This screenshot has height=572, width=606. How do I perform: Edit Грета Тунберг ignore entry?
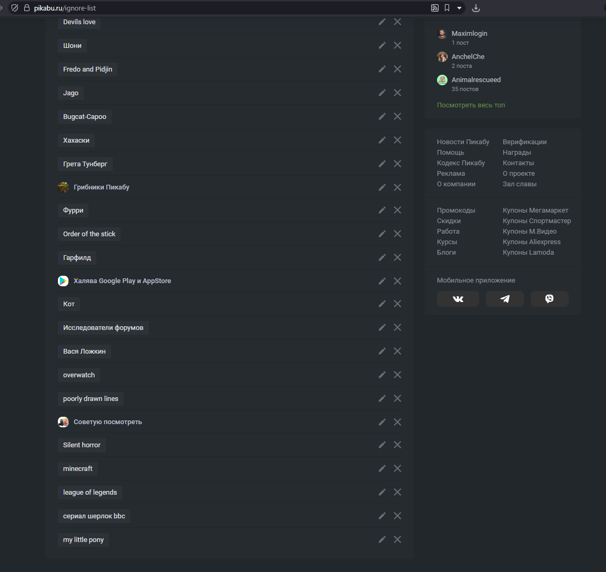click(382, 164)
